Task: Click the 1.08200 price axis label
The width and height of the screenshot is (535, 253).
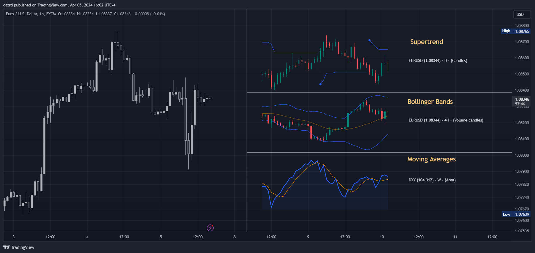Action: [522, 123]
